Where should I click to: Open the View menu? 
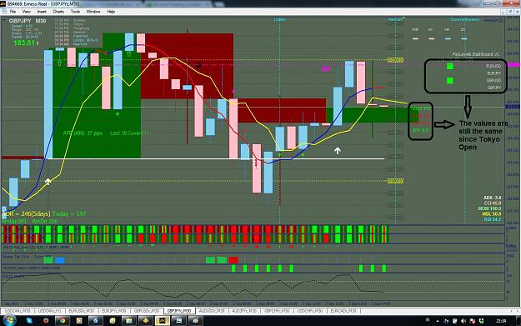point(26,12)
